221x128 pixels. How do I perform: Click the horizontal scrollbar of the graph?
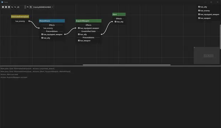point(127,65)
